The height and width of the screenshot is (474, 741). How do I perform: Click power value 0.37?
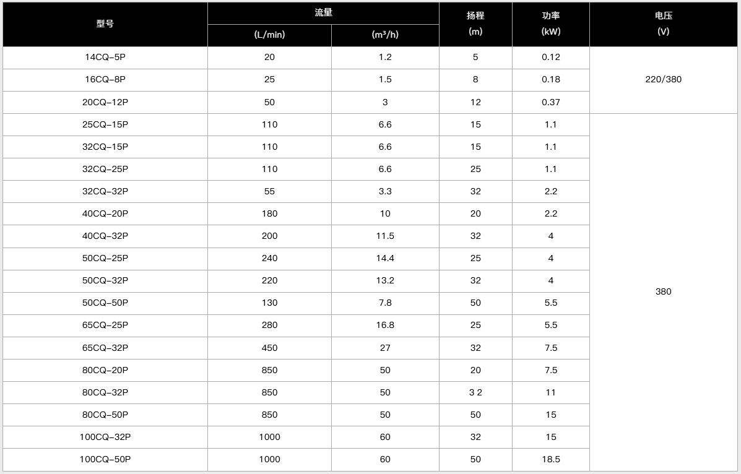click(550, 103)
